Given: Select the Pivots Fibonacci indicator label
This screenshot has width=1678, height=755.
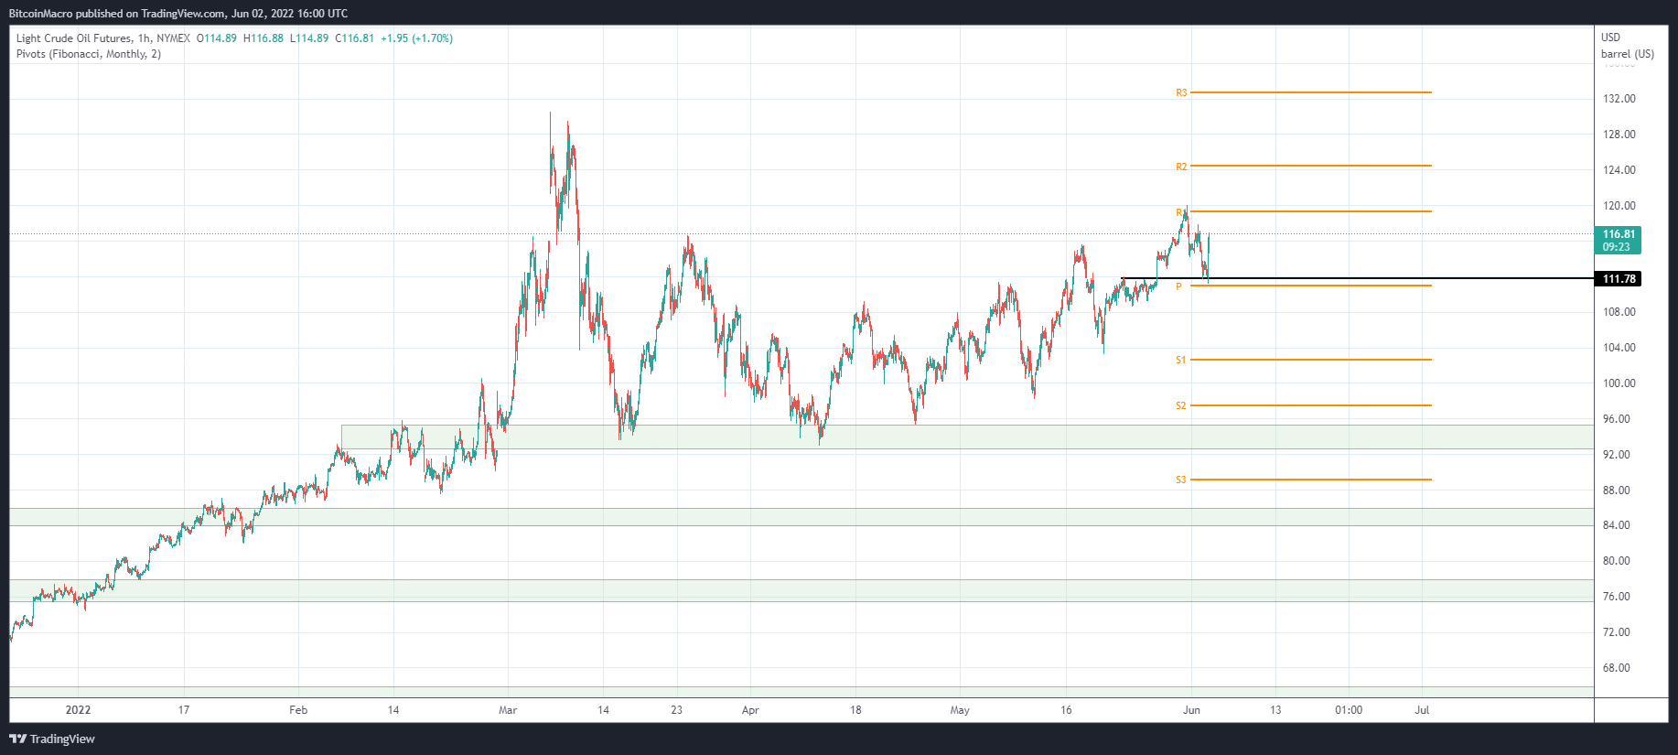Looking at the screenshot, I should pyautogui.click(x=89, y=54).
